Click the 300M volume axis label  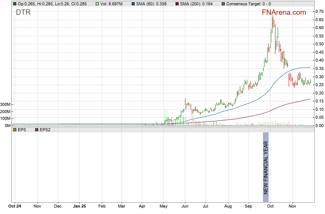[x=5, y=104]
